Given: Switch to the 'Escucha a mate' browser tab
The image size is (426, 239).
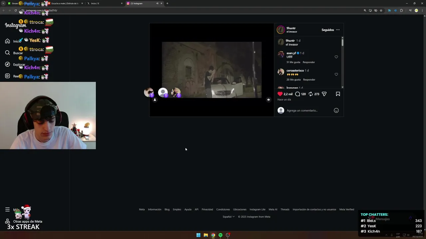Looking at the screenshot, I should (65, 3).
